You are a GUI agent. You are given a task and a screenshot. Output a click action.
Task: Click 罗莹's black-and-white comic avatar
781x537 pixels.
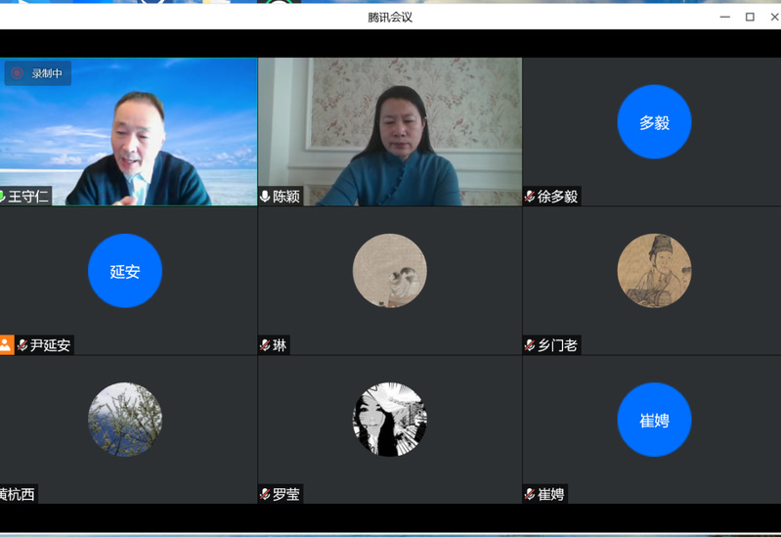pyautogui.click(x=389, y=420)
